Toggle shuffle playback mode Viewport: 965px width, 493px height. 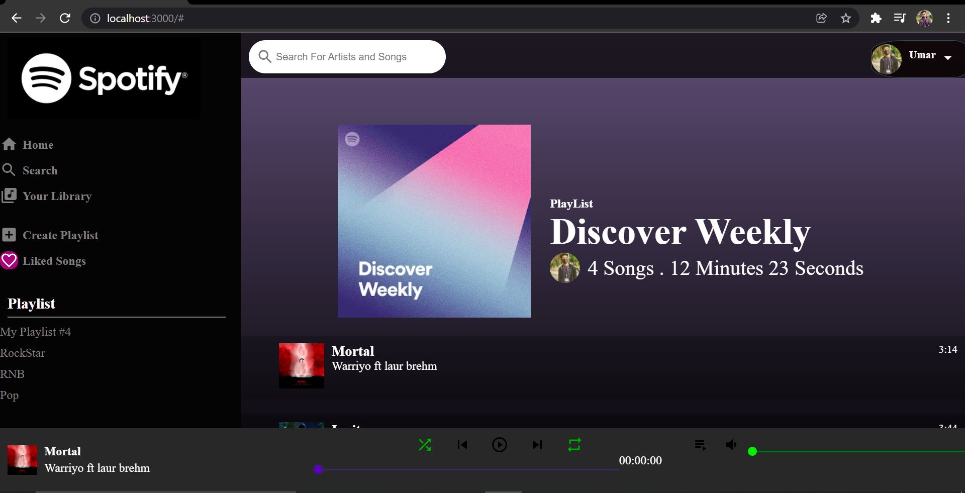(x=425, y=445)
